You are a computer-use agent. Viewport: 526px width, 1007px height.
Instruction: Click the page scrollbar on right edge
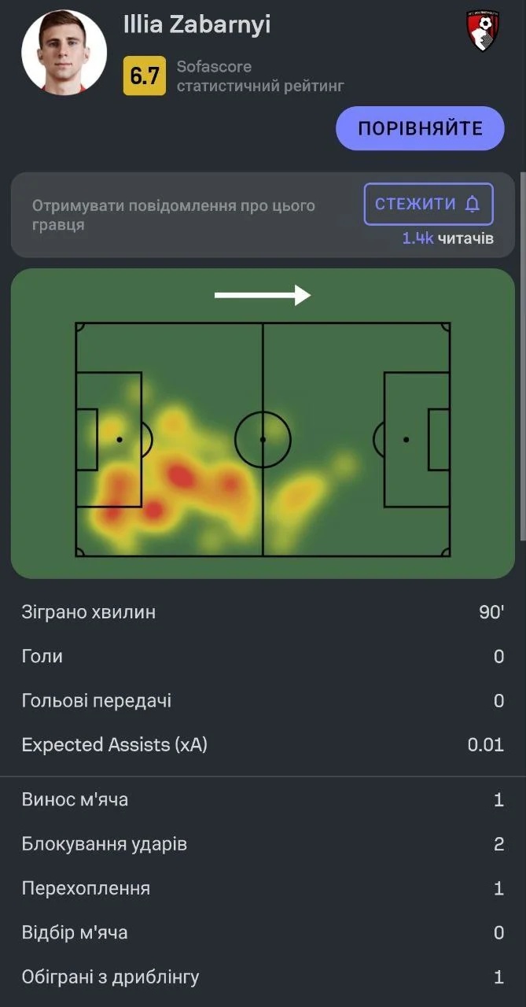523,354
